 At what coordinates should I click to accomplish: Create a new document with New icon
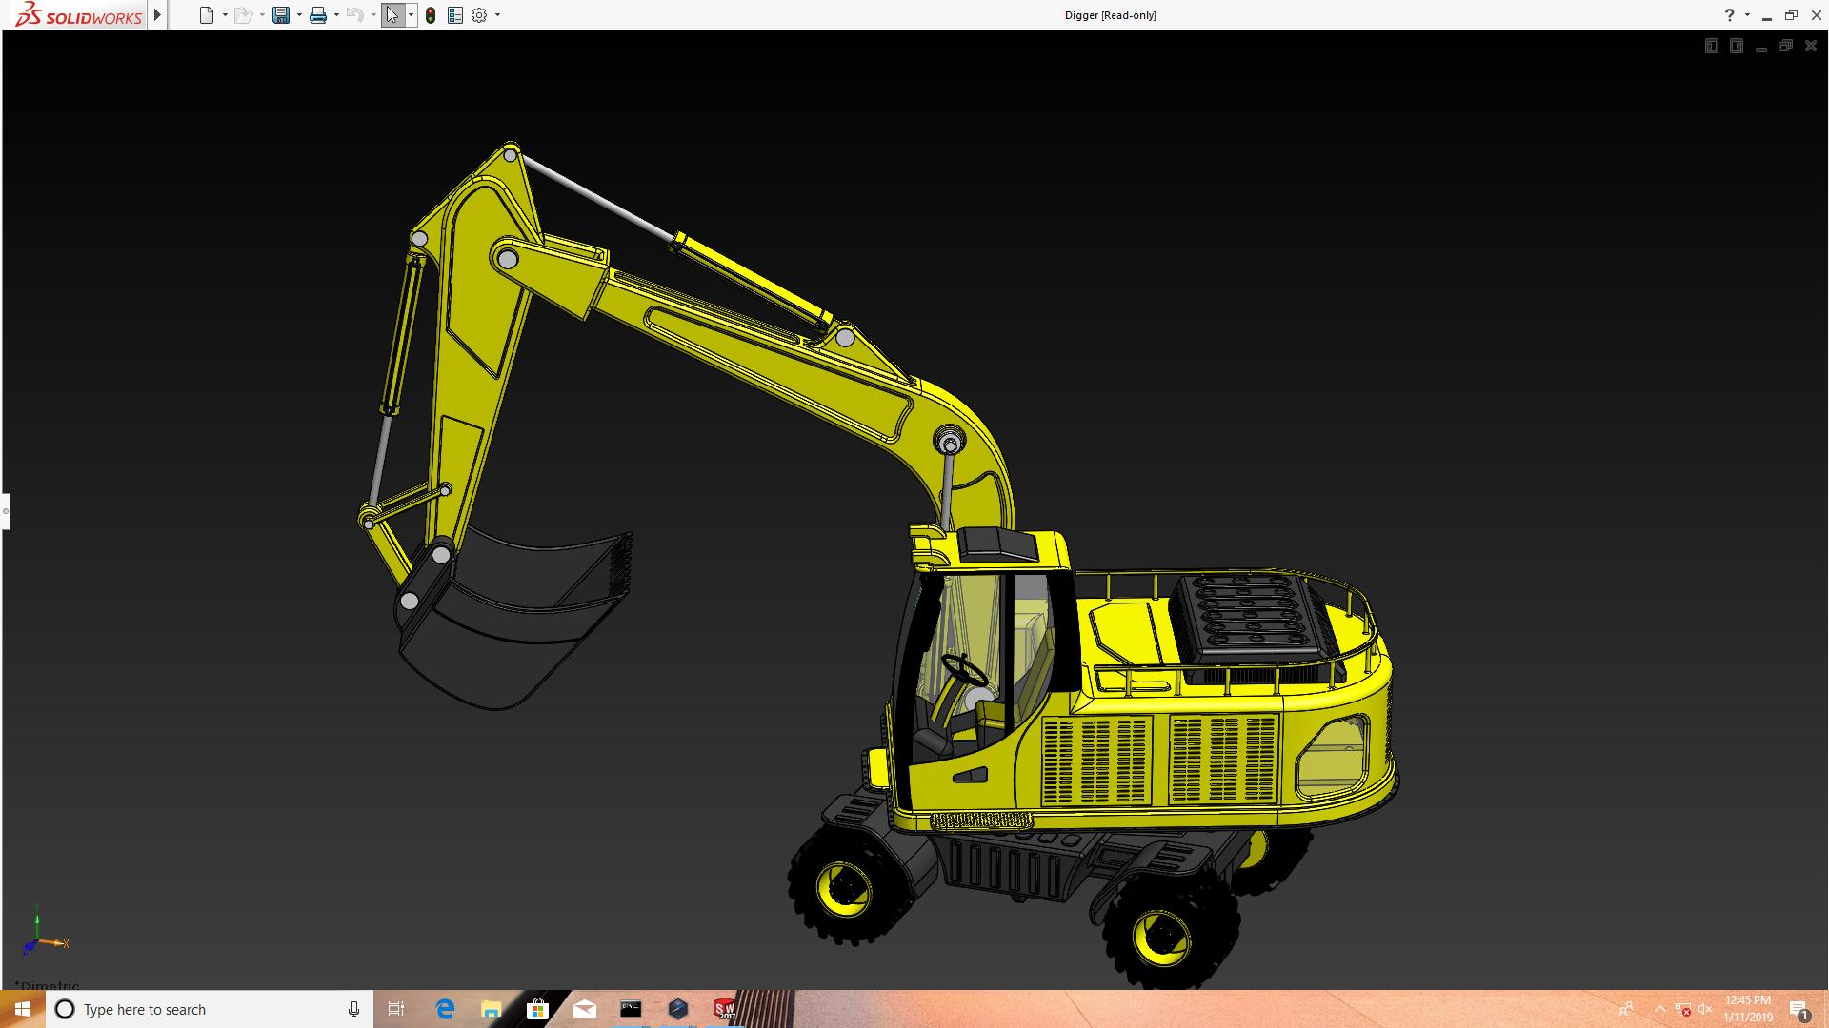click(x=206, y=15)
